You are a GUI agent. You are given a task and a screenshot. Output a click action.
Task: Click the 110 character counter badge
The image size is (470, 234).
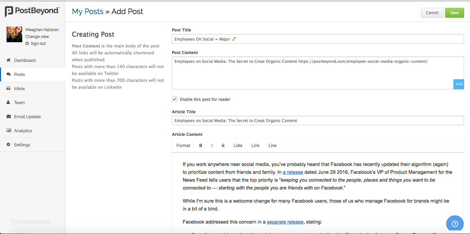point(459,84)
